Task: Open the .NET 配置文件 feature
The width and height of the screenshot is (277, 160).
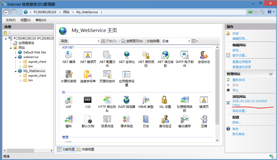Action: [107, 59]
